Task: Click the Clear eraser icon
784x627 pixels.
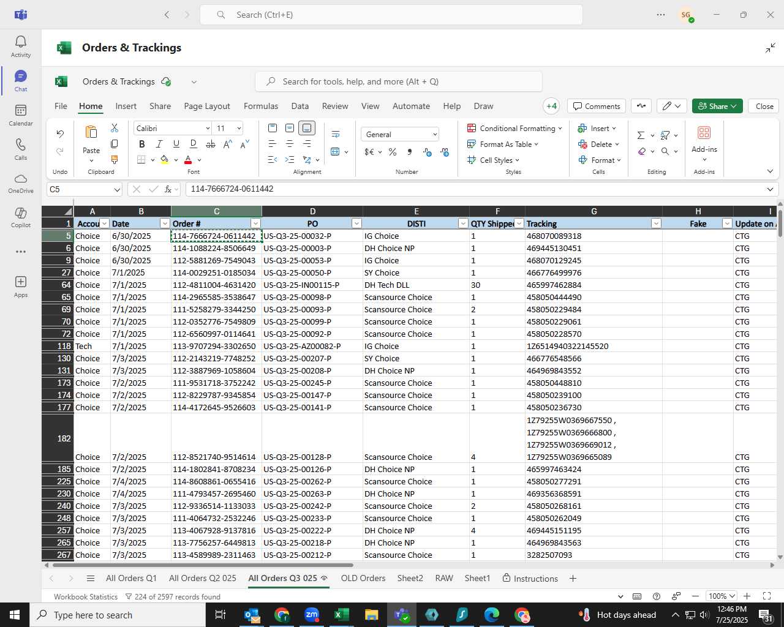Action: (641, 151)
